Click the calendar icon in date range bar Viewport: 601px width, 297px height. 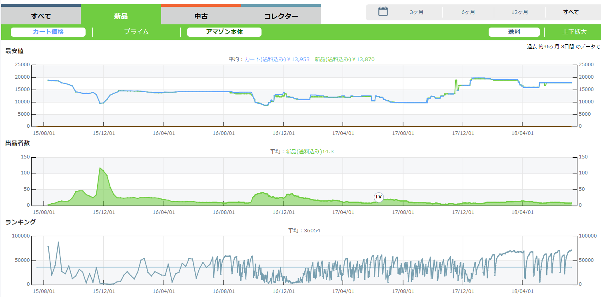tap(383, 12)
